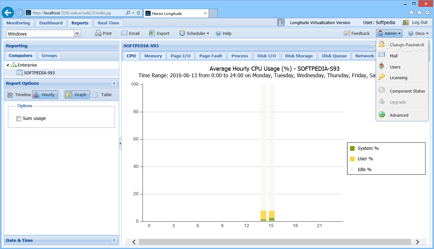Click the Print toolbar icon
The image size is (434, 249).
[x=98, y=33]
